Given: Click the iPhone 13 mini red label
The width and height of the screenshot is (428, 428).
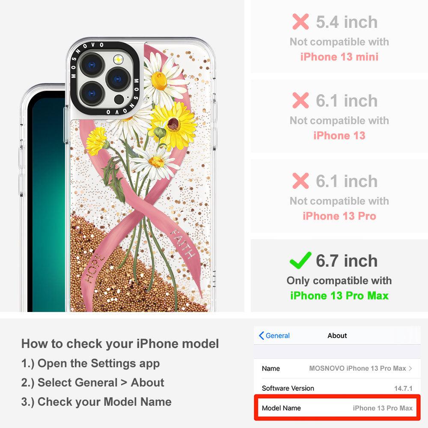Looking at the screenshot, I should (339, 57).
